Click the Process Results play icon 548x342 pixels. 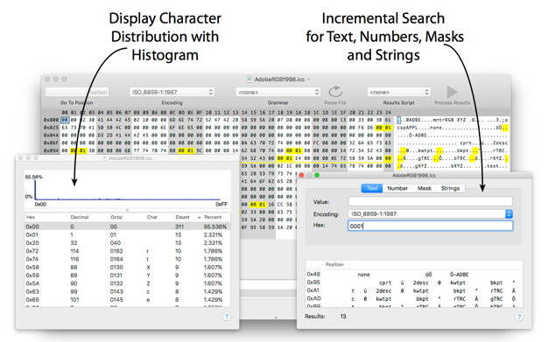pos(452,92)
